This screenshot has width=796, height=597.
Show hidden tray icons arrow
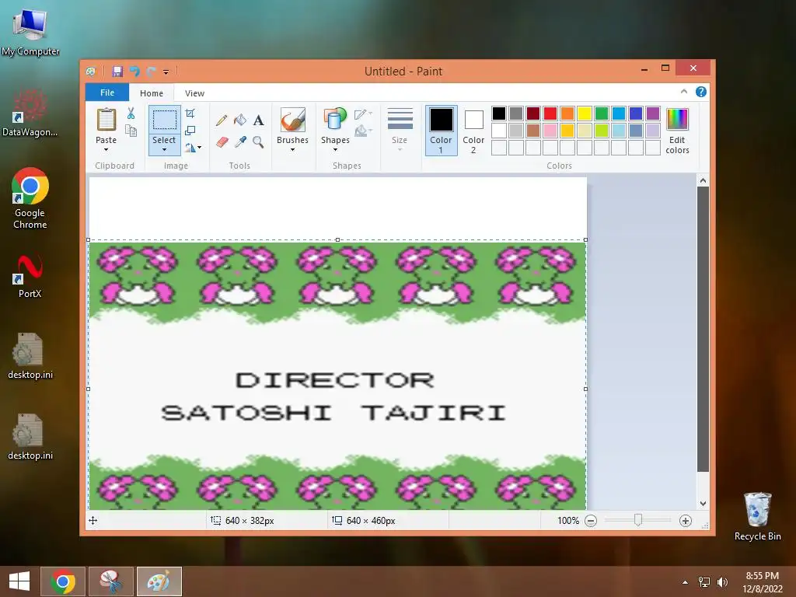tap(686, 582)
